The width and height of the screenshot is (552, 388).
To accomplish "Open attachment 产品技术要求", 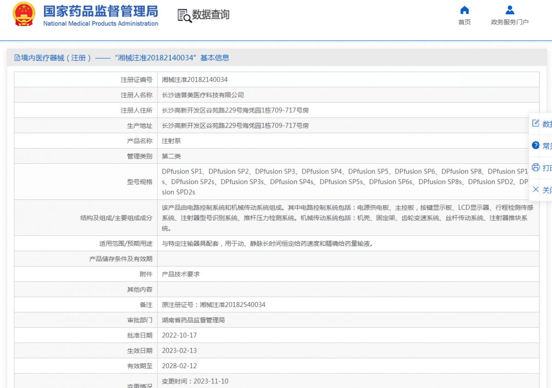I will point(181,273).
